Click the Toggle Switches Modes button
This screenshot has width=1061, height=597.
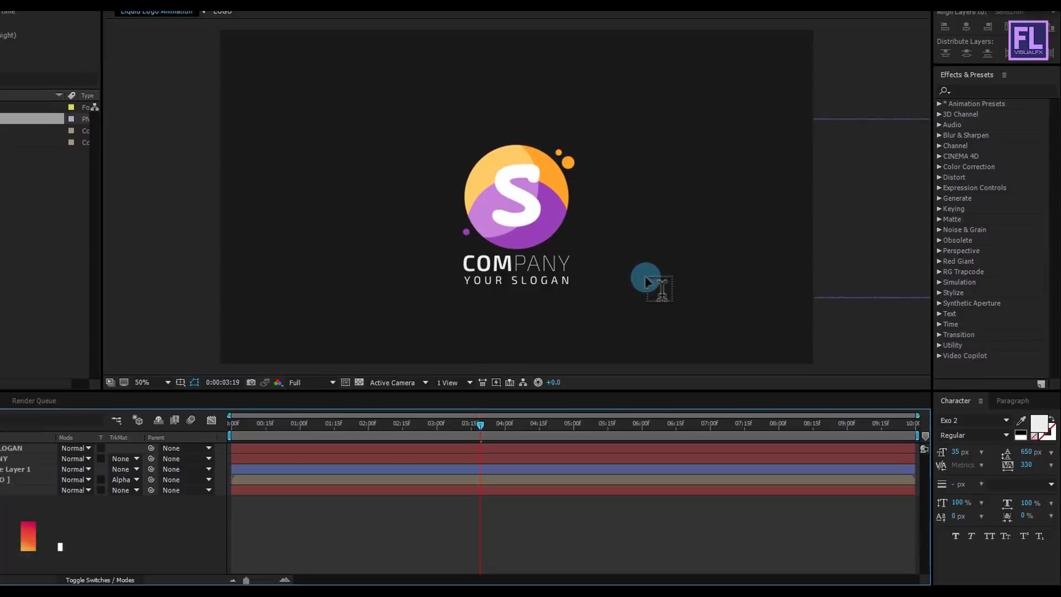tap(101, 579)
